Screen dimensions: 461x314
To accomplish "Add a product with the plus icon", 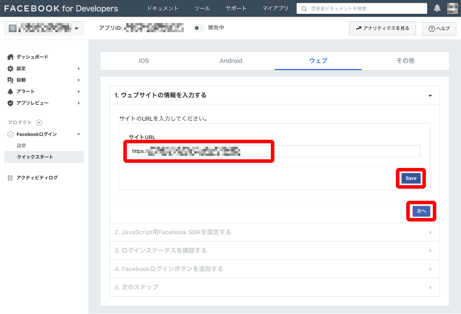I will click(39, 122).
